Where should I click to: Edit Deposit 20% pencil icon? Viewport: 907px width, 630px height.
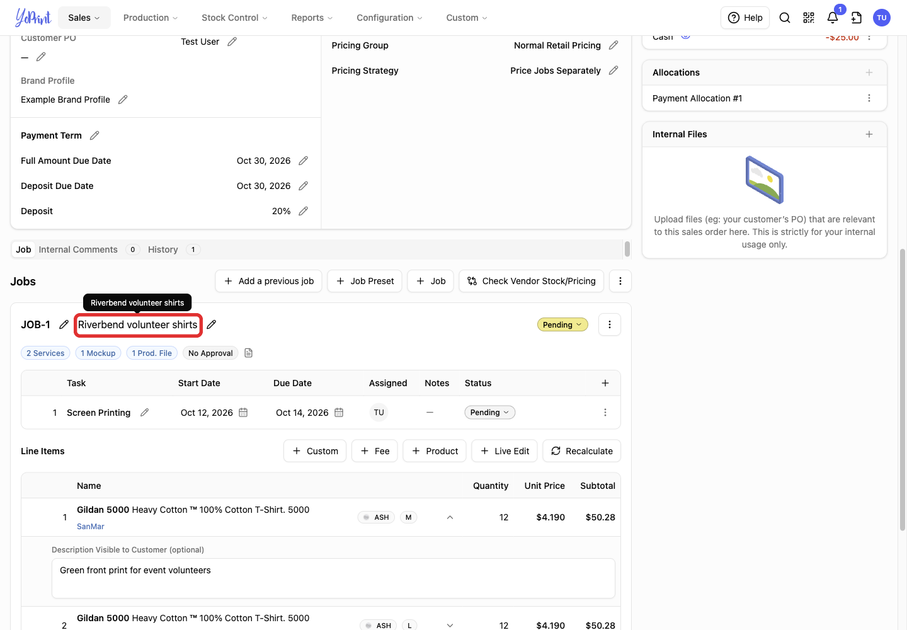pyautogui.click(x=303, y=211)
